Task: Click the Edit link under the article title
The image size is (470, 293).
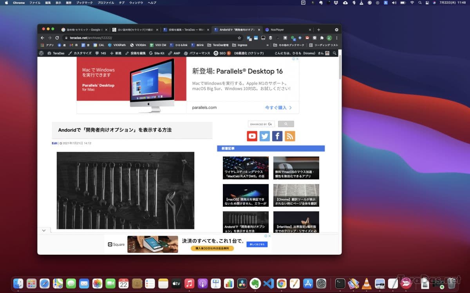Action: (54, 143)
